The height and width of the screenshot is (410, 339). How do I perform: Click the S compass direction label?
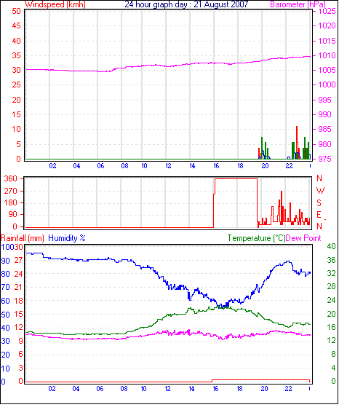tap(319, 203)
